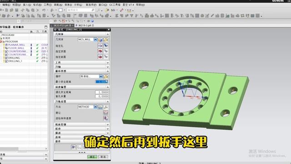The image size is (291, 164).
Task: Expand the 机床控制 section
Action: click(82, 124)
